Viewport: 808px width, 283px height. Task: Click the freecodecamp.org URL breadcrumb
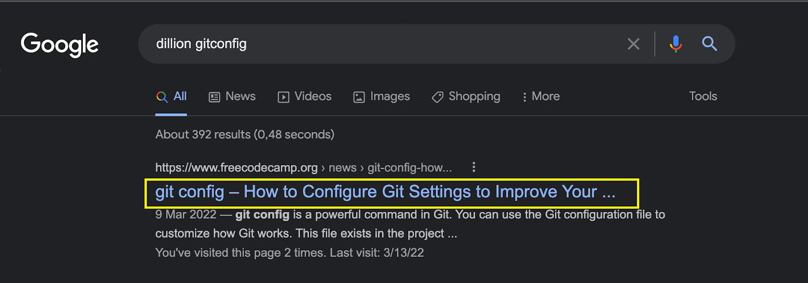236,168
